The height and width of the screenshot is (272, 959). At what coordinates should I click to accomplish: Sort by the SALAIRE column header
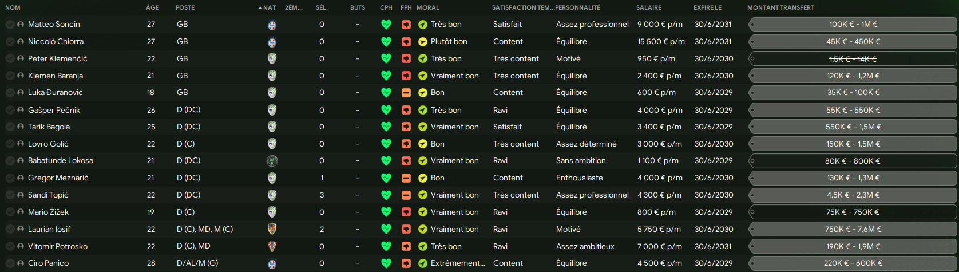point(649,7)
